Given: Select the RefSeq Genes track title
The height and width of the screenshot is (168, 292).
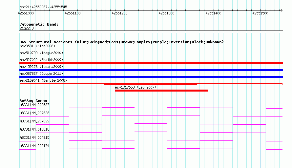Looking at the screenshot, I should pyautogui.click(x=33, y=101).
